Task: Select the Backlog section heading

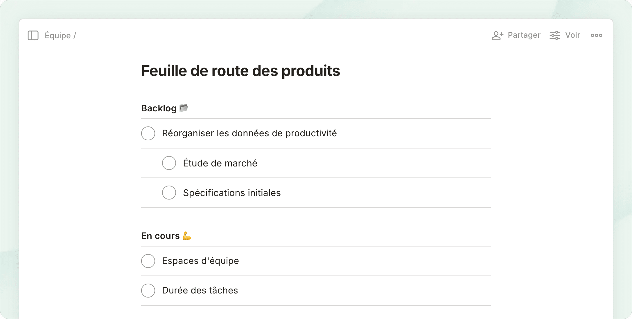Action: point(159,108)
